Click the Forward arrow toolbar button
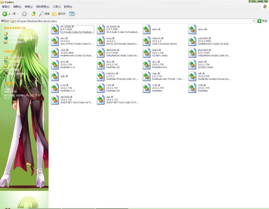 coord(24,14)
